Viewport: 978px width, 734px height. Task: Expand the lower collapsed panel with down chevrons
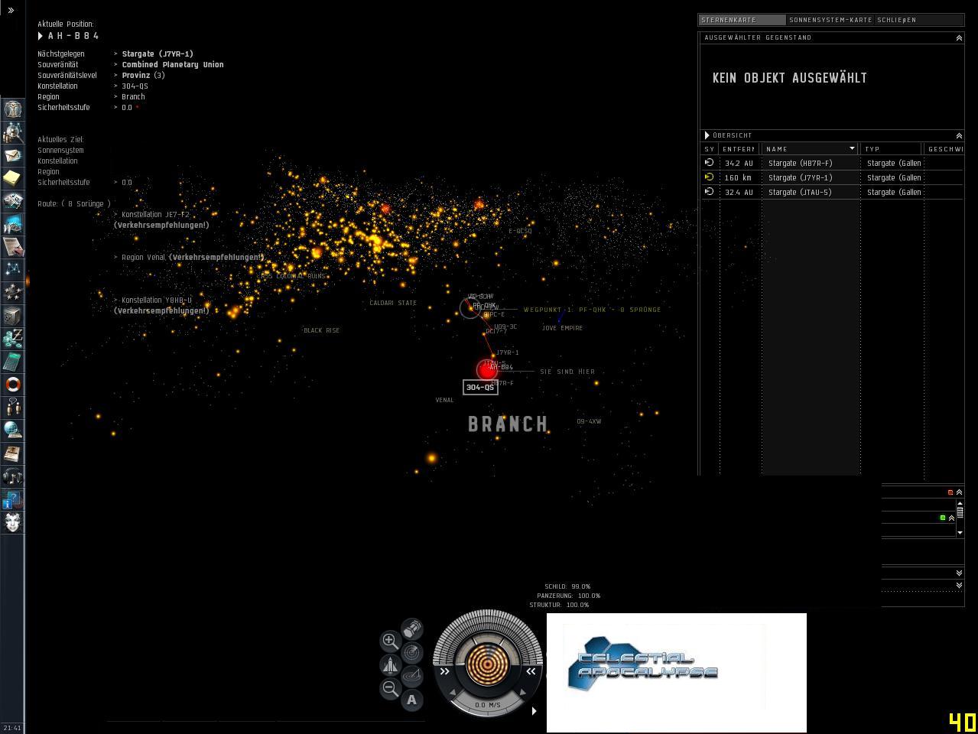pos(959,585)
